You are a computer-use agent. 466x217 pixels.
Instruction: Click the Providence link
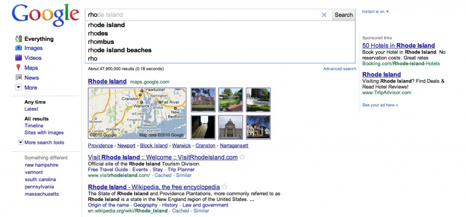101,146
